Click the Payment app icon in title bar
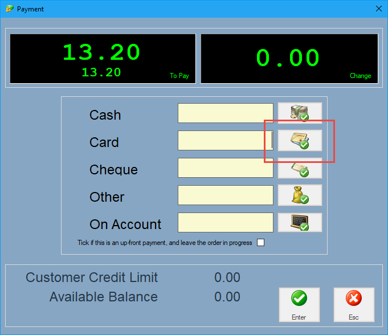This screenshot has height=335, width=388. pyautogui.click(x=9, y=9)
